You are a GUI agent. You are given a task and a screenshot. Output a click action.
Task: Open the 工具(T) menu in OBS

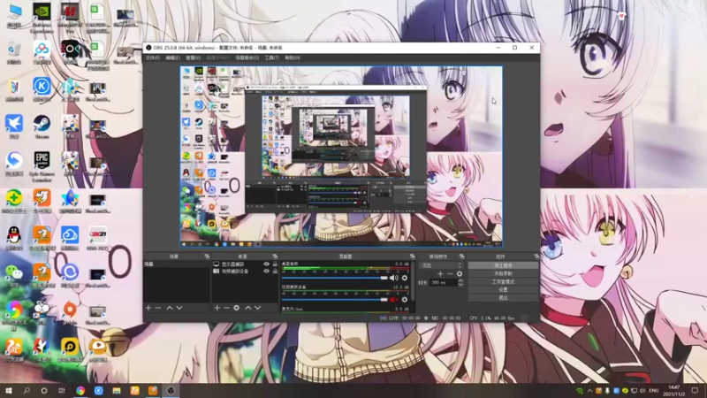coord(271,57)
